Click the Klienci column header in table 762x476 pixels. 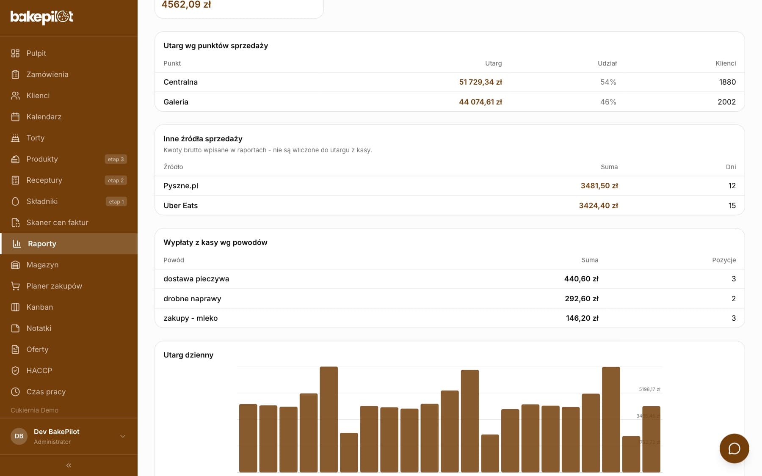(x=726, y=63)
